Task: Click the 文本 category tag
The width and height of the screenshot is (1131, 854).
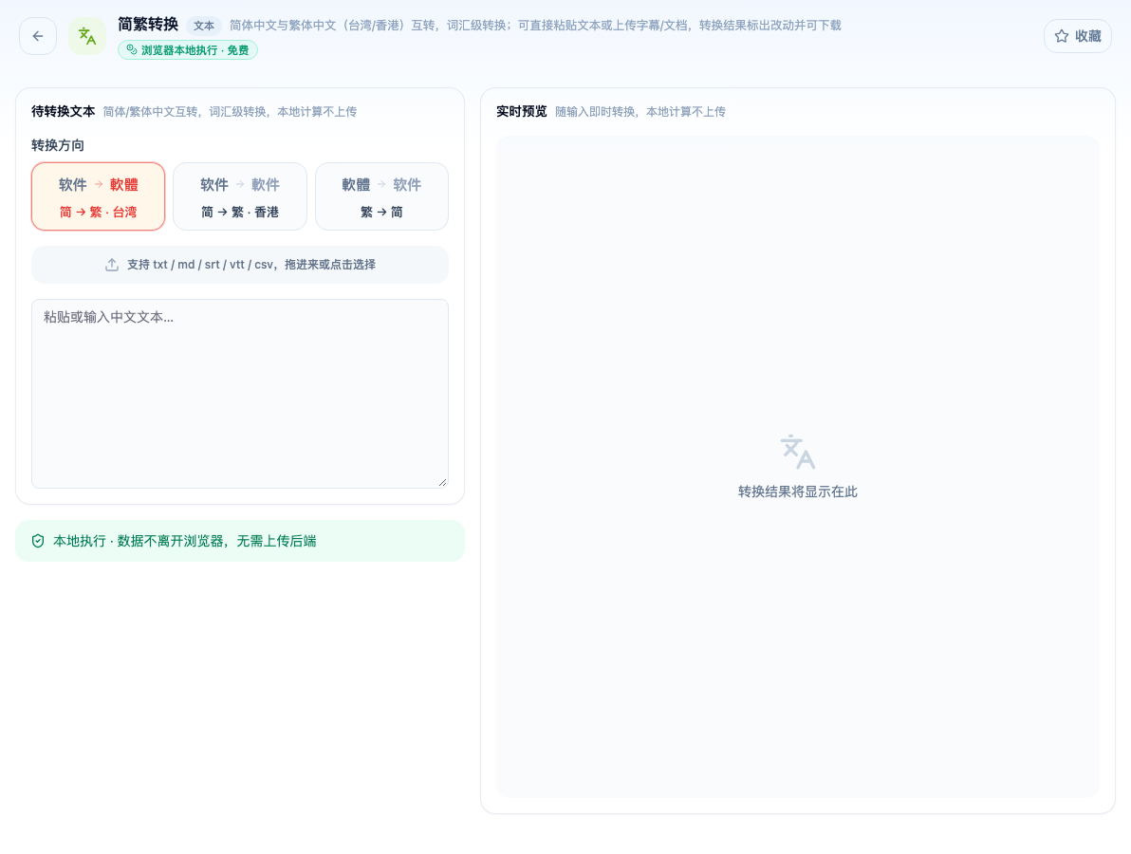Action: coord(204,26)
